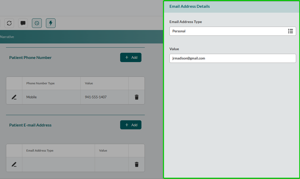300x179 pixels.
Task: Click trash icon in email address table
Action: tap(137, 165)
